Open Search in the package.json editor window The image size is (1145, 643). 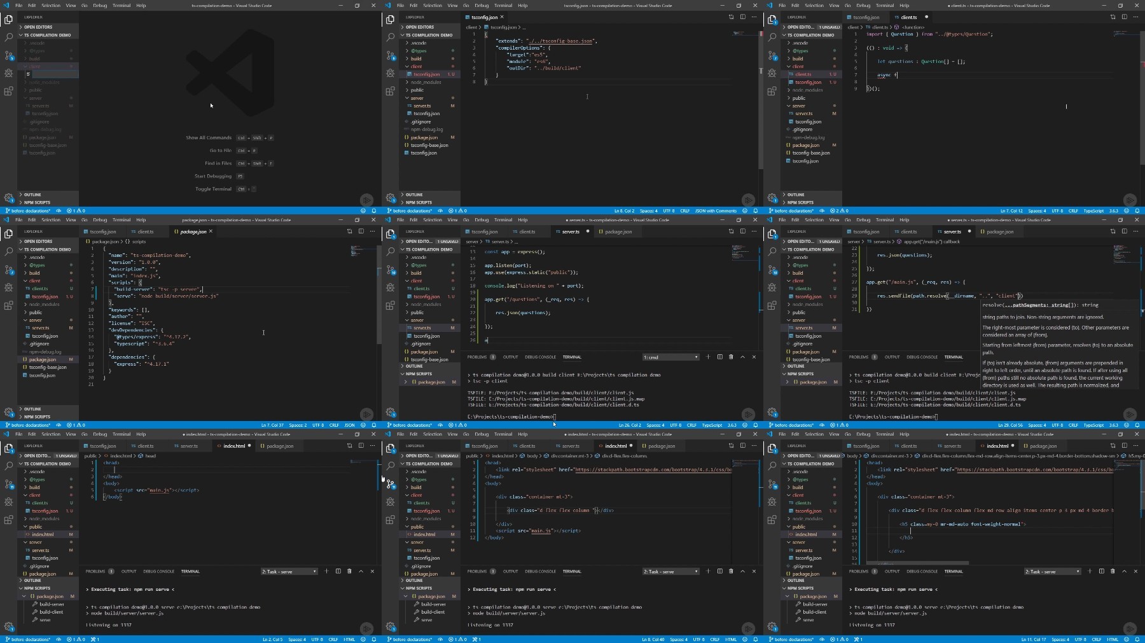(x=8, y=252)
